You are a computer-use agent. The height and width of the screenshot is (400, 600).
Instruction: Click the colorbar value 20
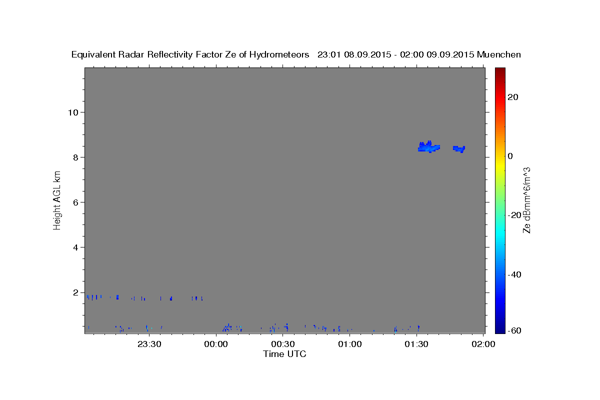513,97
